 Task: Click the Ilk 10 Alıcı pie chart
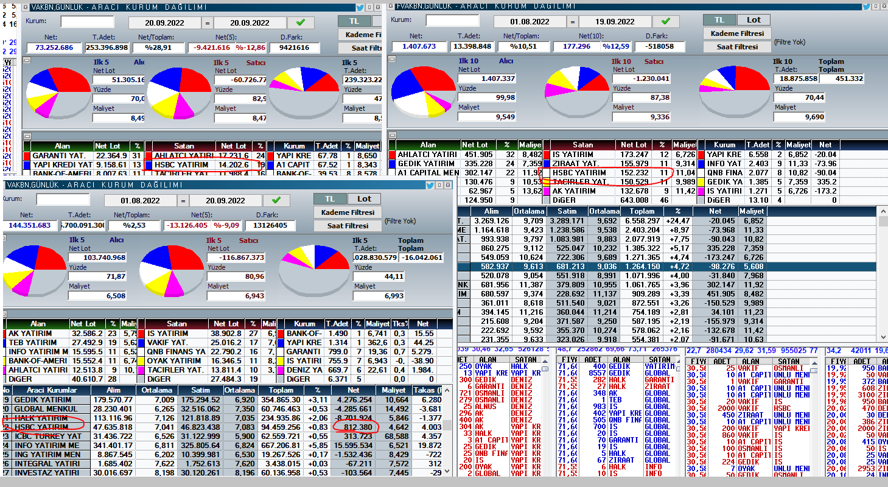coord(424,92)
